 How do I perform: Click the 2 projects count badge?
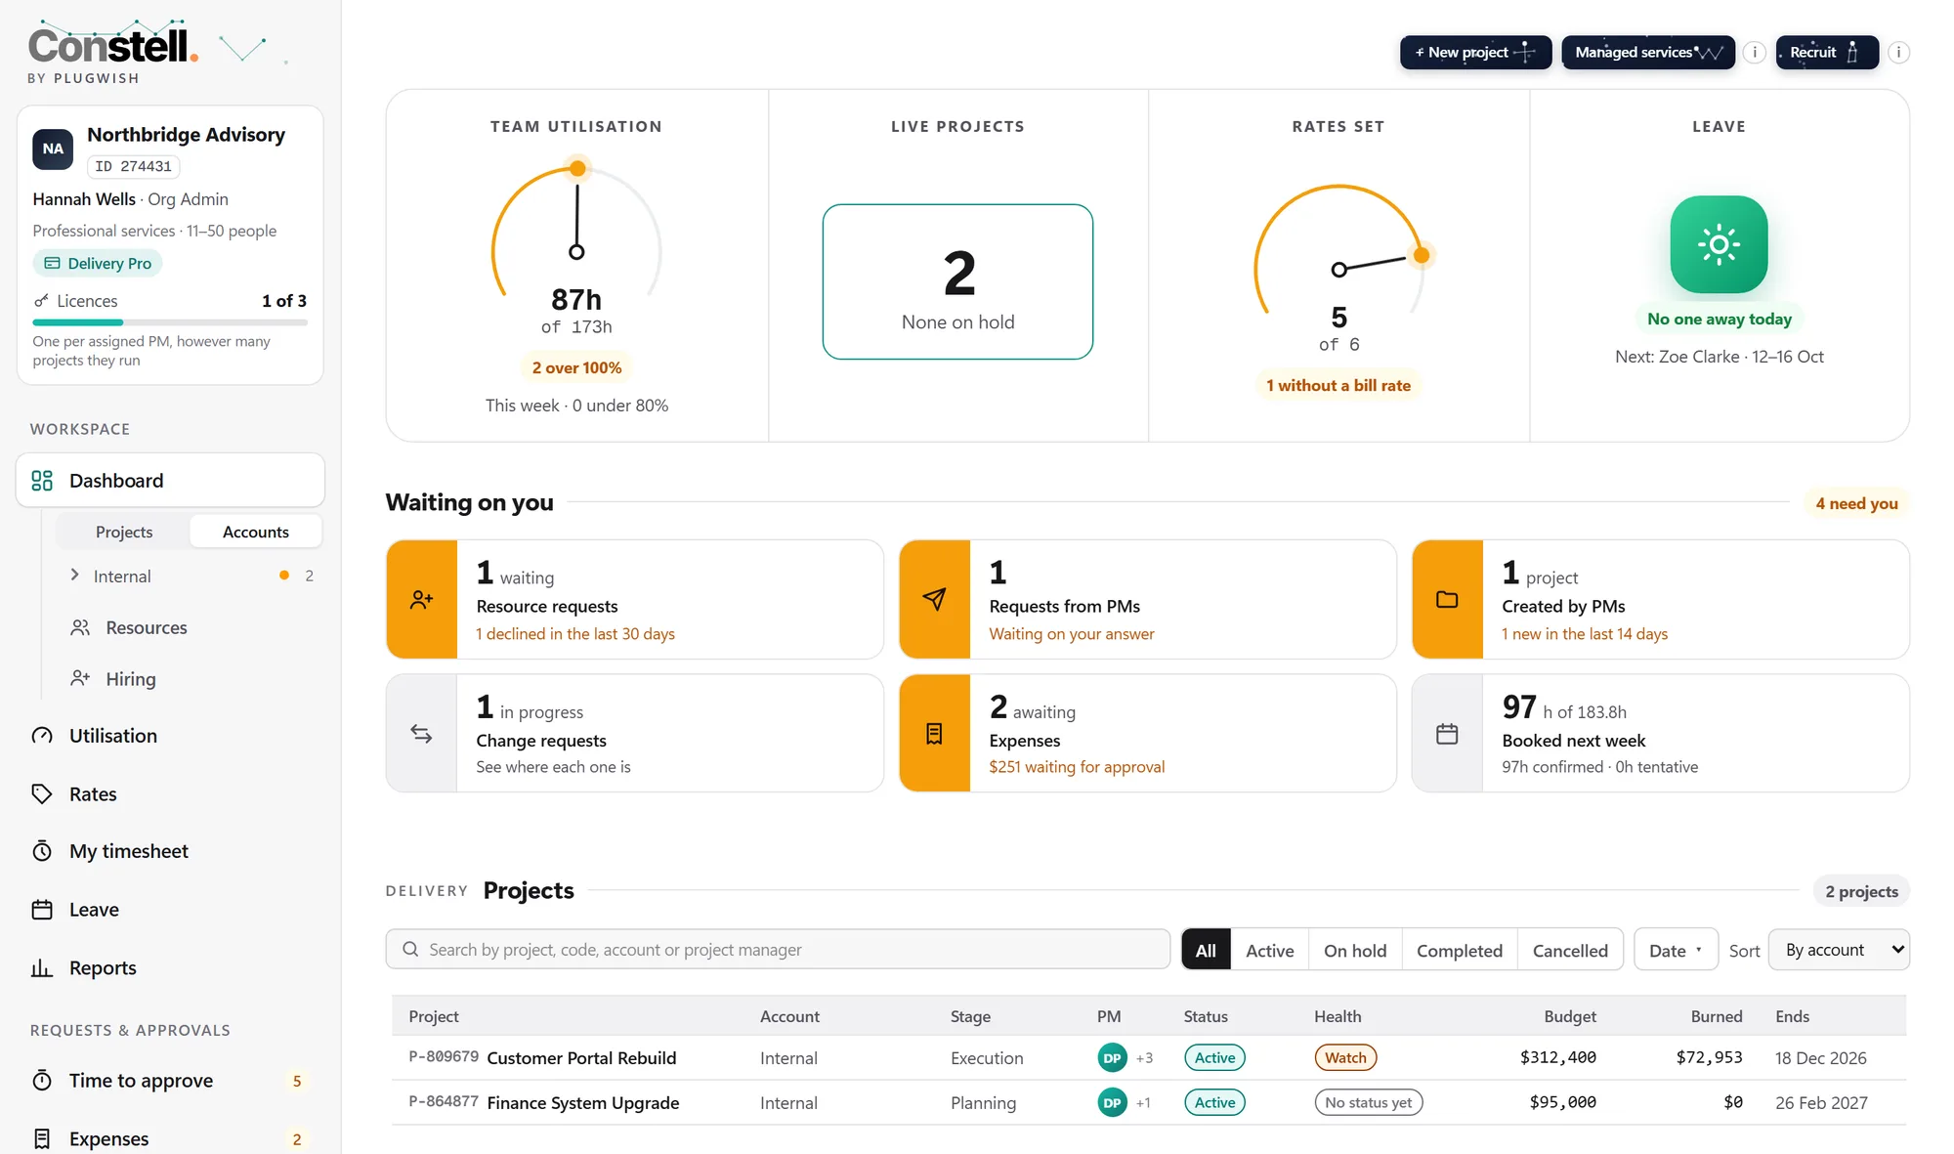click(x=1861, y=891)
